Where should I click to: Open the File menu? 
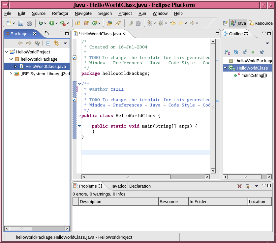coord(8,14)
